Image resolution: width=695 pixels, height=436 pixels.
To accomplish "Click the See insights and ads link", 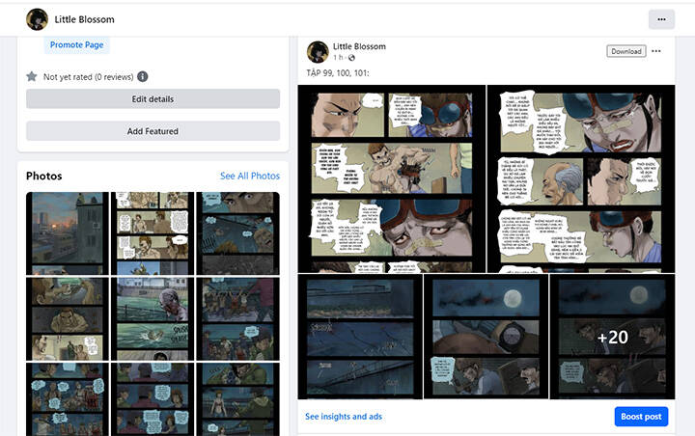I will (x=344, y=417).
